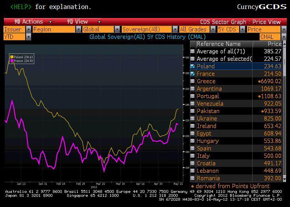Check the Average of selected checkbox

click(193, 59)
